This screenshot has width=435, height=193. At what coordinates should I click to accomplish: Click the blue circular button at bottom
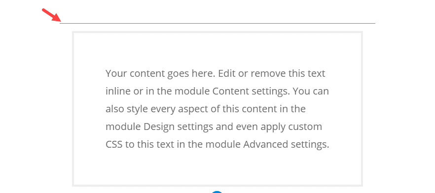click(x=217, y=192)
